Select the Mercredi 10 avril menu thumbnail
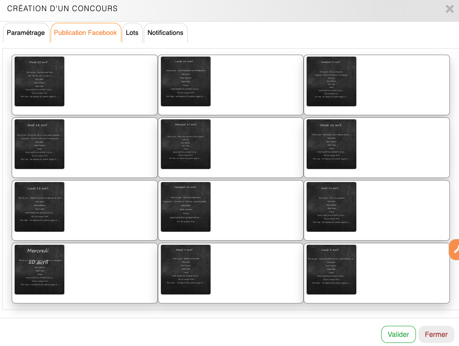This screenshot has height=346, width=459. pyautogui.click(x=39, y=270)
